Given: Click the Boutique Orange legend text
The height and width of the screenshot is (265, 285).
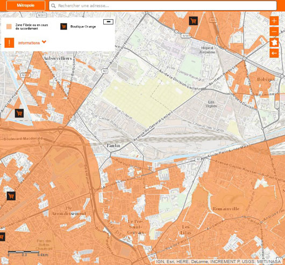Looking at the screenshot, I should [x=83, y=27].
